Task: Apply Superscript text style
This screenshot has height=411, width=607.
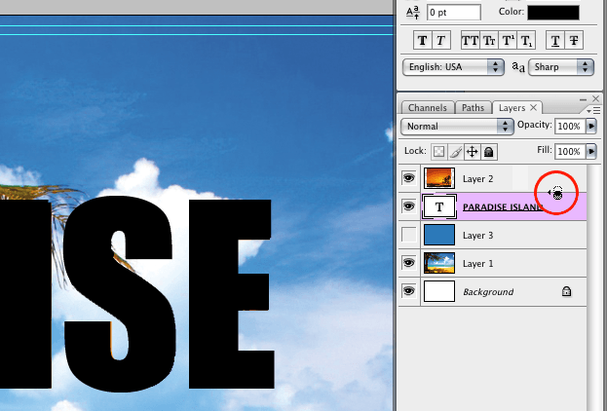Action: 507,40
